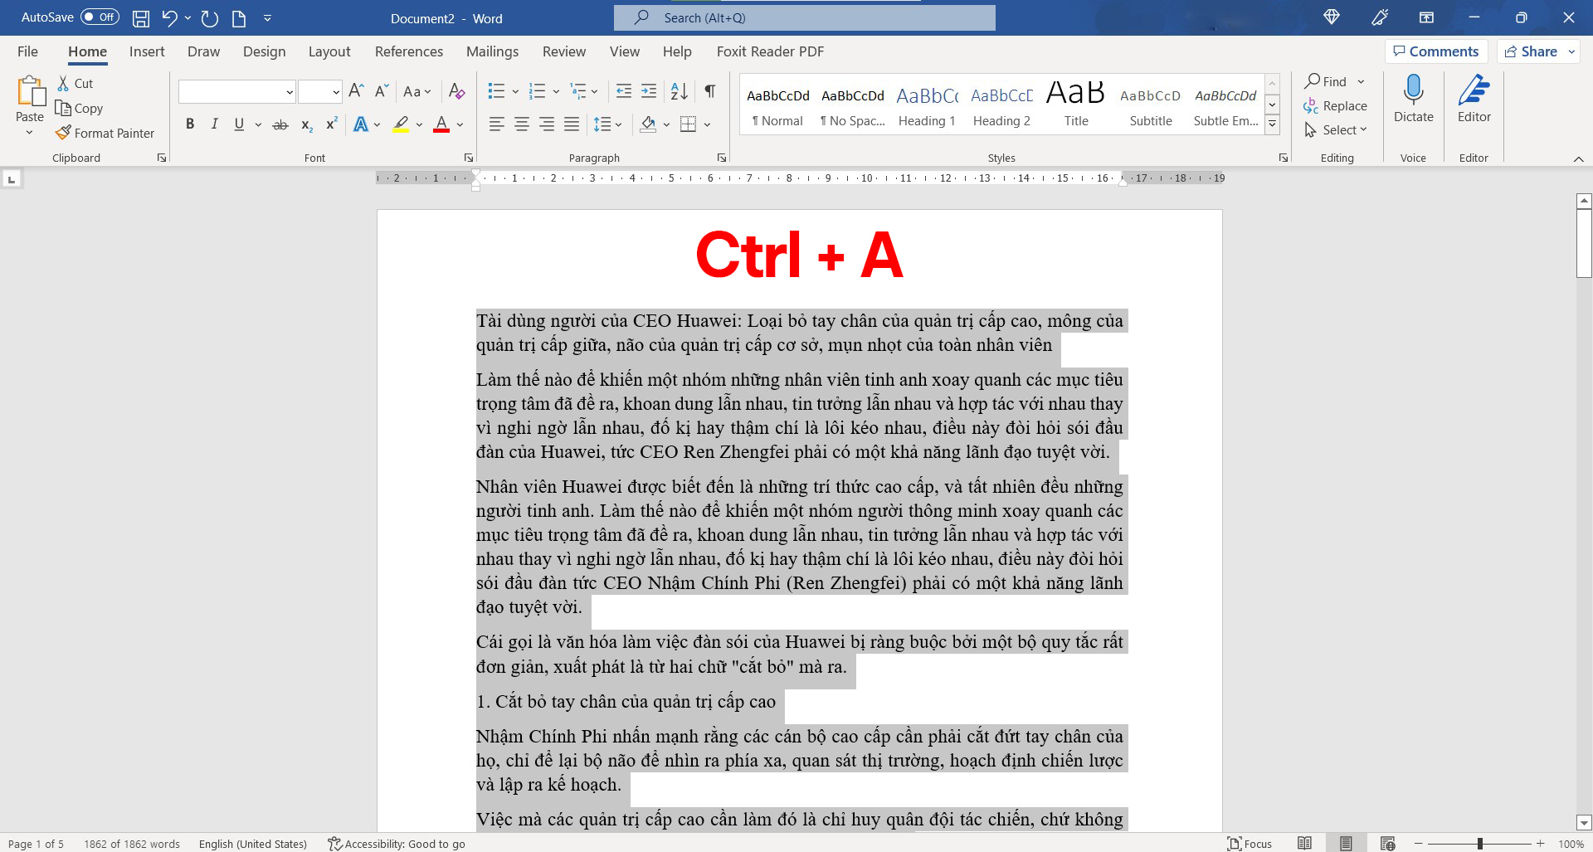Center align the paragraph
1593x852 pixels.
522,124
